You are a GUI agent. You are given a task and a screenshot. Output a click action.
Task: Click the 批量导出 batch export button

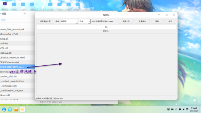[142, 22]
